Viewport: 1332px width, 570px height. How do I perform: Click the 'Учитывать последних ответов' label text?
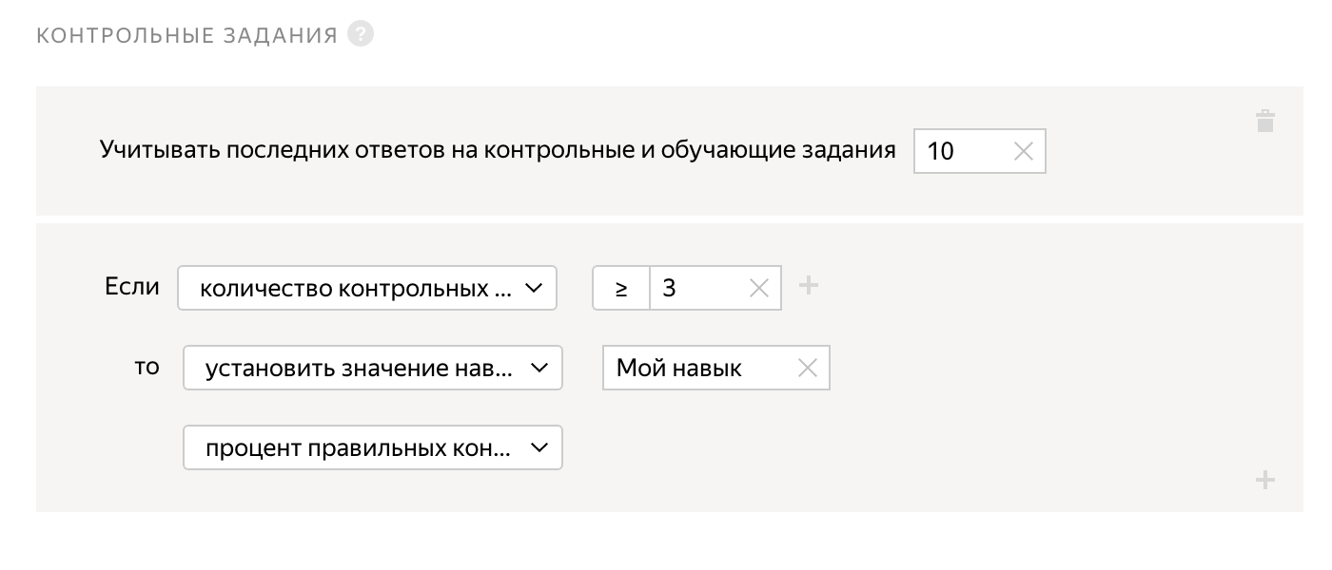pyautogui.click(x=497, y=150)
